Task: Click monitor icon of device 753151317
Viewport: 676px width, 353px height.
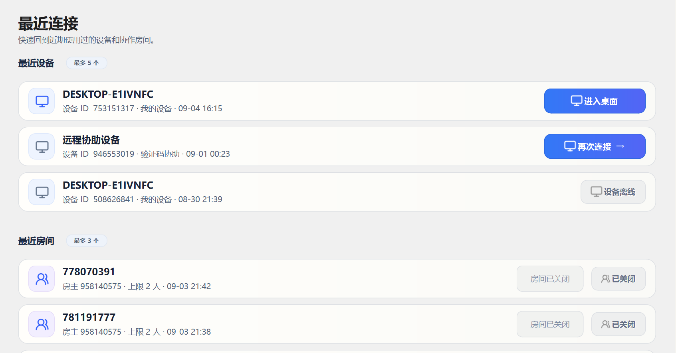Action: click(x=42, y=101)
